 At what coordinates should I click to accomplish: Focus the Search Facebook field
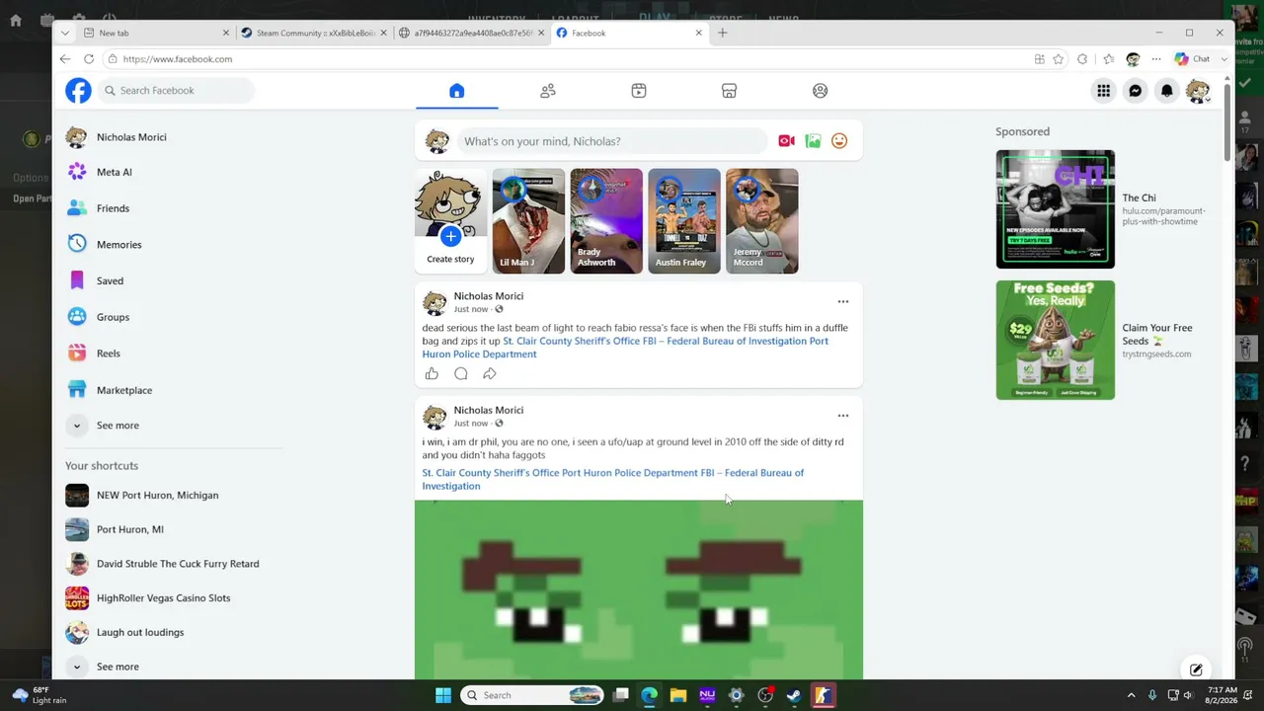tap(177, 91)
